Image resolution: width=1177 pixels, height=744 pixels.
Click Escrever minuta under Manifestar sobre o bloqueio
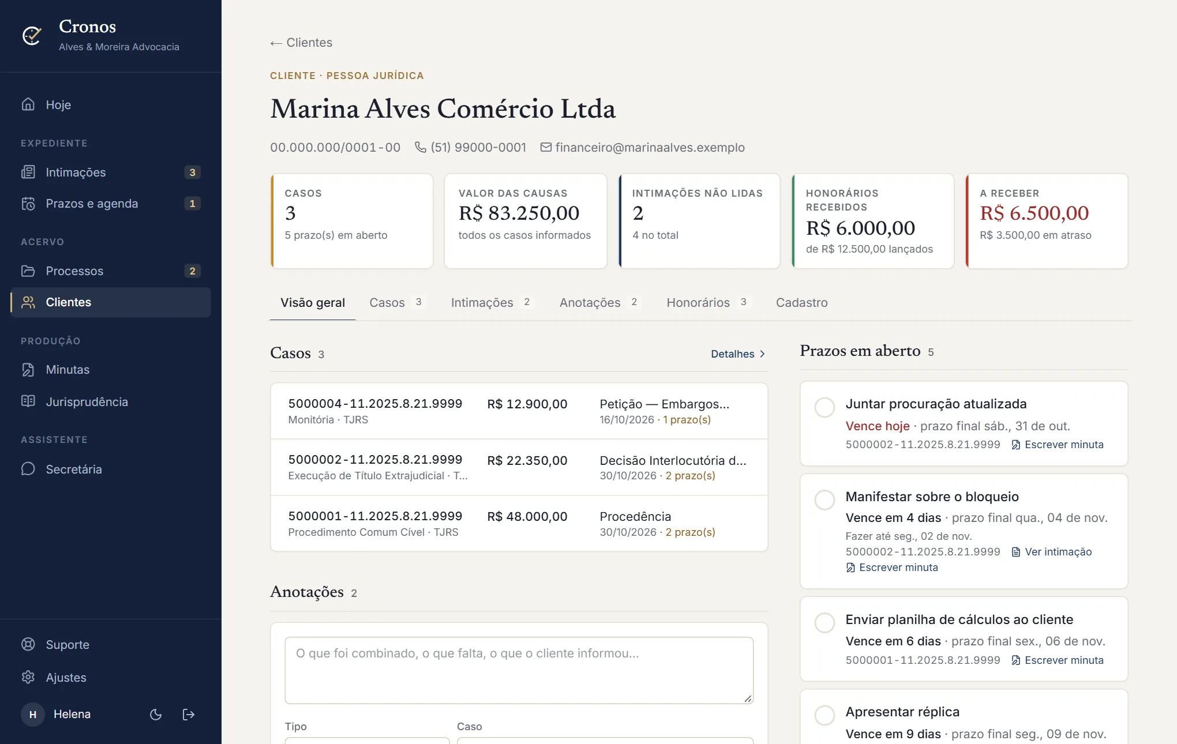pos(892,568)
